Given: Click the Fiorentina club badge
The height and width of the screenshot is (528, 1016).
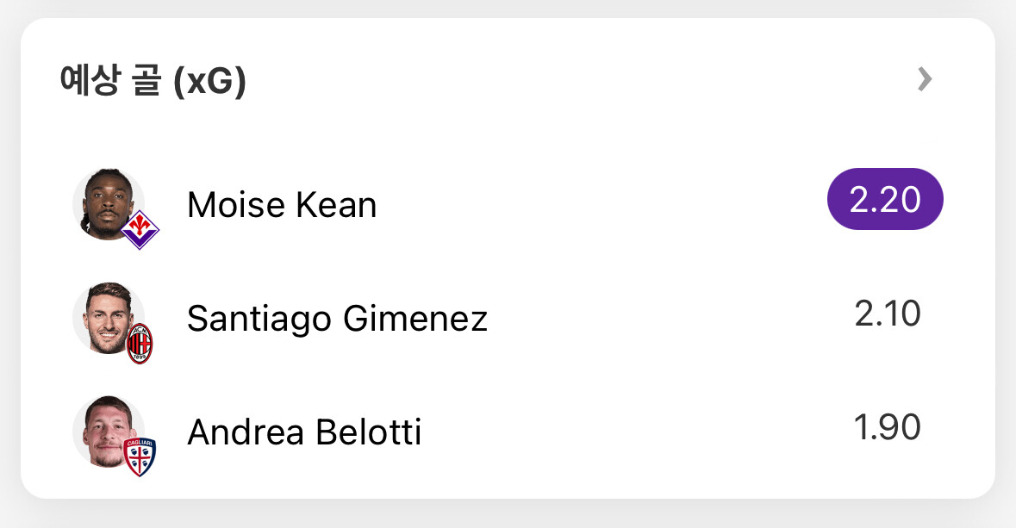Looking at the screenshot, I should click(140, 230).
